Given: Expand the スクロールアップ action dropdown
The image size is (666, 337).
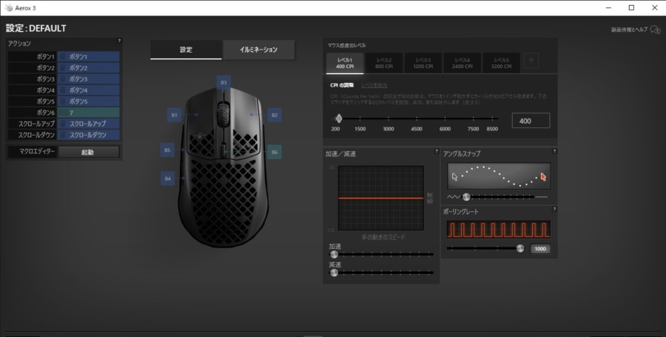Looking at the screenshot, I should pyautogui.click(x=89, y=124).
